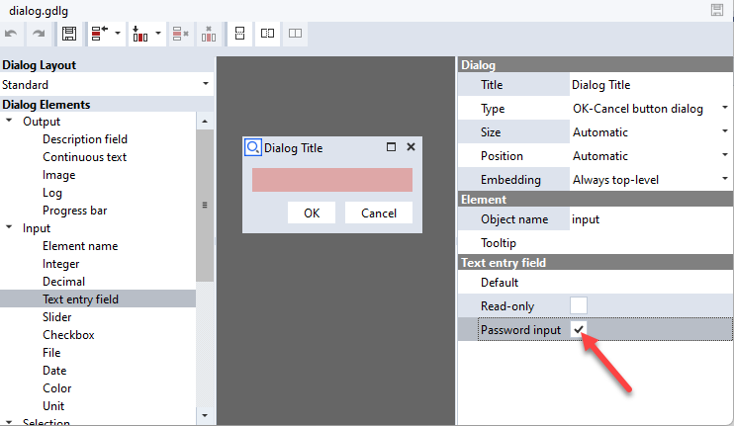Click the Object name input field
Screen dimensions: 734x426
pos(648,219)
